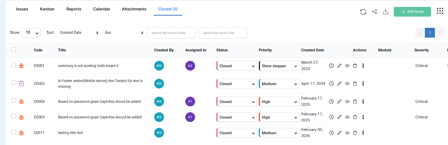Screen dimensions: 448x145
Task: Open Status dropdown for D0003
Action: point(237,84)
